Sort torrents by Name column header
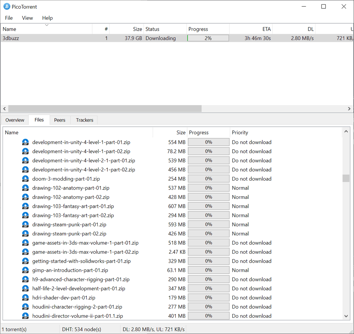The height and width of the screenshot is (334, 354). click(46, 29)
